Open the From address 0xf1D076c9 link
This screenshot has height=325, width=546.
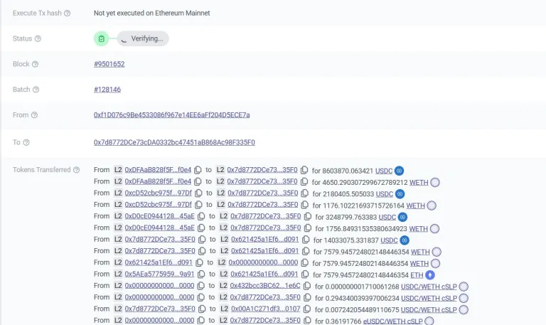(171, 115)
